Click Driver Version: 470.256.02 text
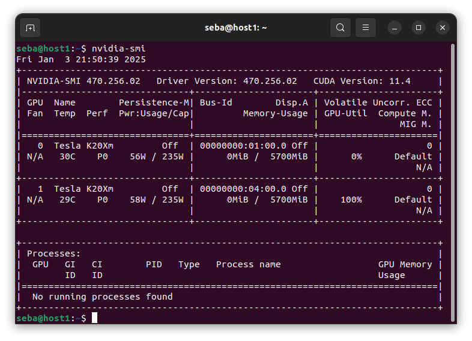The height and width of the screenshot is (341, 472). tap(226, 81)
